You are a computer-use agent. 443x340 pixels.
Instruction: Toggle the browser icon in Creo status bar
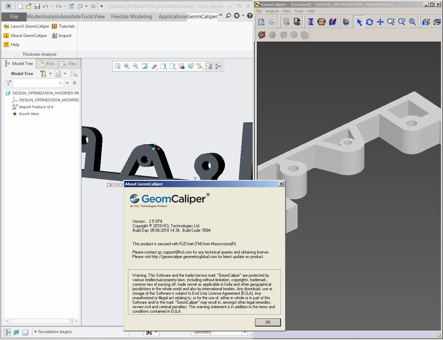coord(16,332)
